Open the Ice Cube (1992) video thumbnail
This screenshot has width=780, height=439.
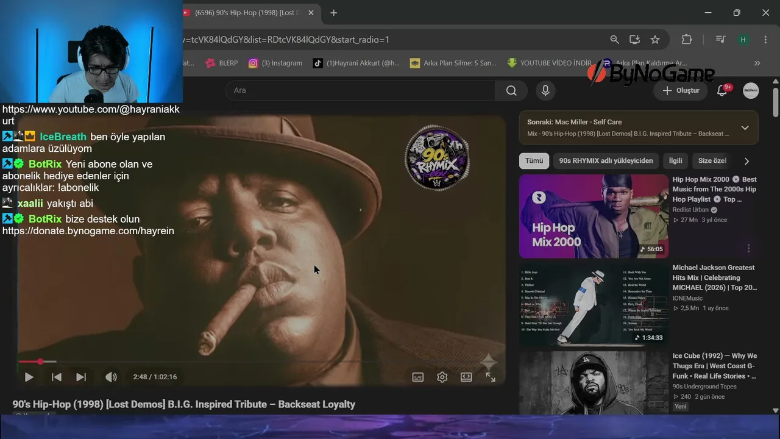tap(594, 382)
